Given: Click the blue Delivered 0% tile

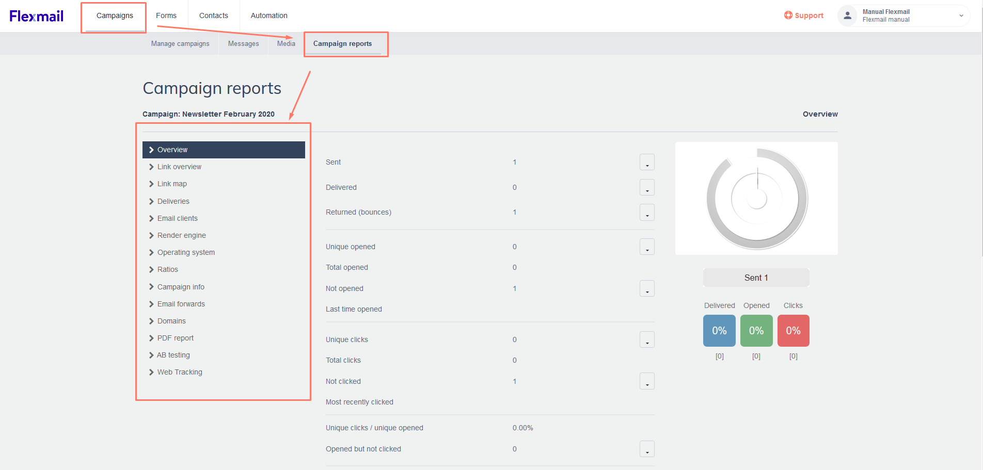Looking at the screenshot, I should [x=719, y=331].
